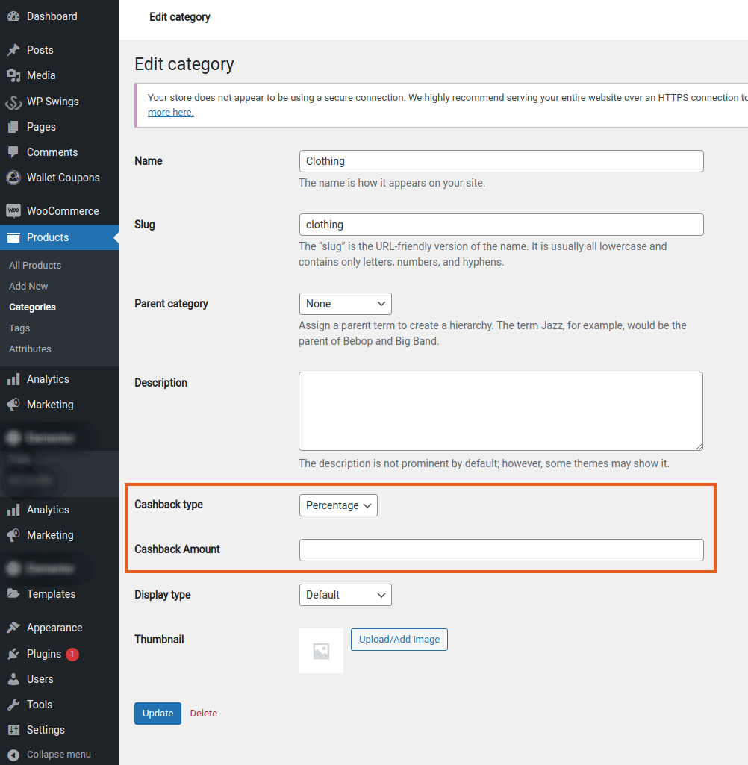Go to All Products submenu
Viewport: 748px width, 765px height.
click(35, 266)
